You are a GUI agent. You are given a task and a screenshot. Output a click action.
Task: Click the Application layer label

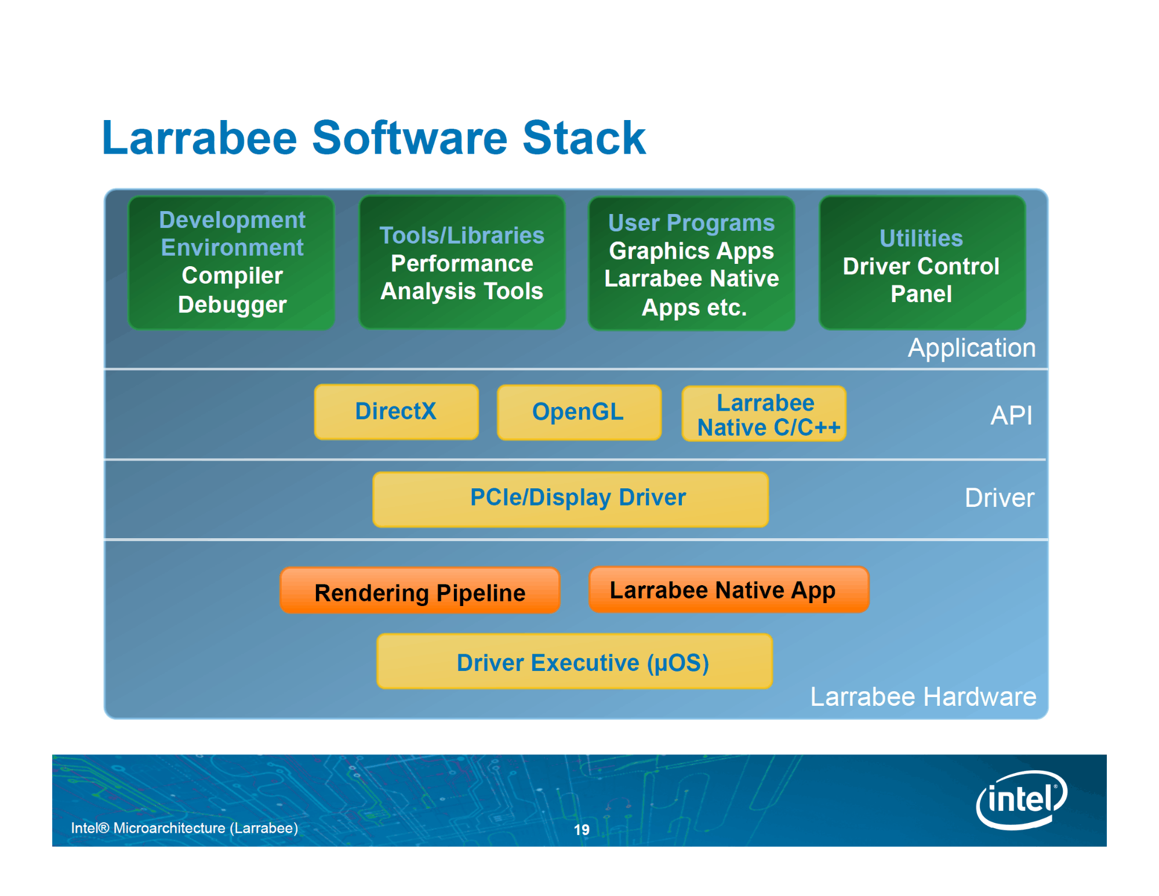971,348
